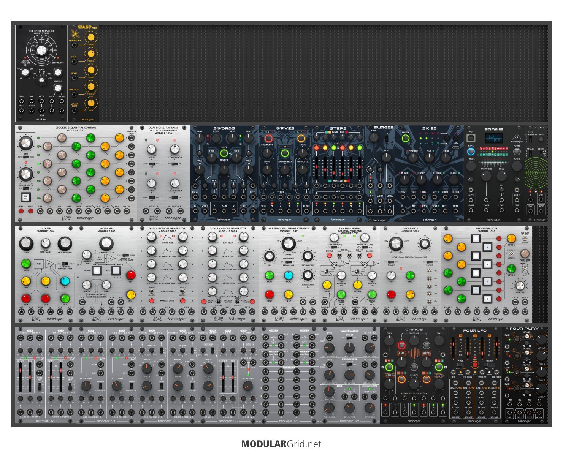The width and height of the screenshot is (563, 452).
Task: Open the MODULARGrid.net link
Action: (281, 444)
